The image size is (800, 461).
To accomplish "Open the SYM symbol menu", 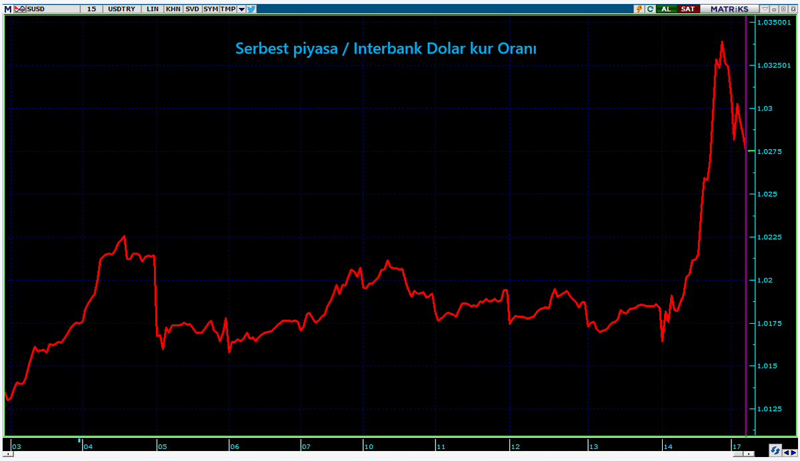I will point(211,9).
